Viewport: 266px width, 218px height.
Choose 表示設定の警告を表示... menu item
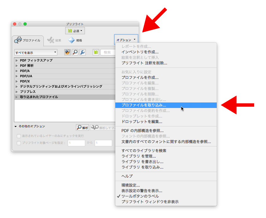tap(166, 191)
